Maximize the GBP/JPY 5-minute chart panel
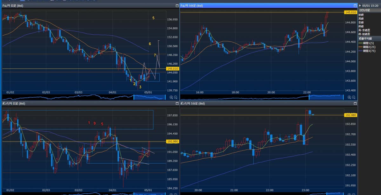 355,104
